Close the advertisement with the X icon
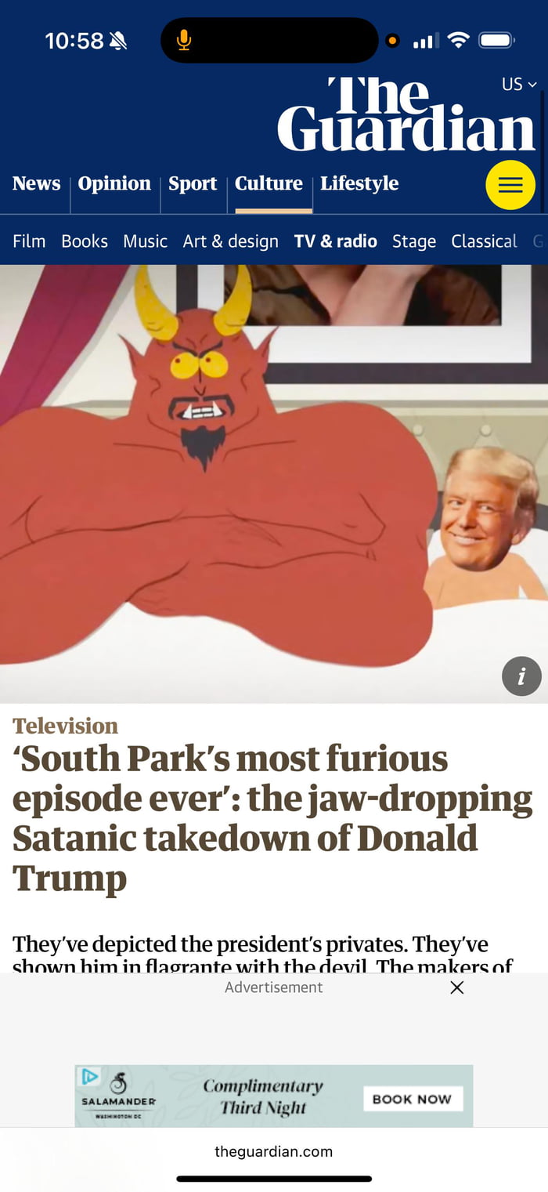 [457, 987]
